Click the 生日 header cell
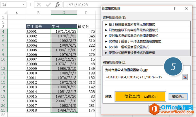The width and height of the screenshot is (196, 117). point(64,27)
